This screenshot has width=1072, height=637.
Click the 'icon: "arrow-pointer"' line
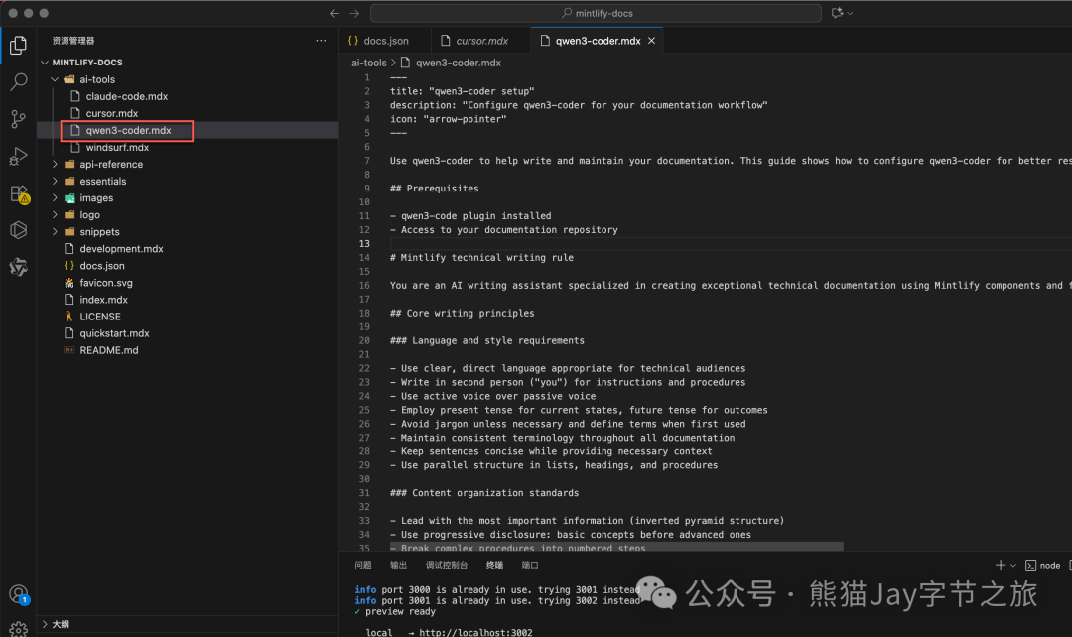(448, 119)
